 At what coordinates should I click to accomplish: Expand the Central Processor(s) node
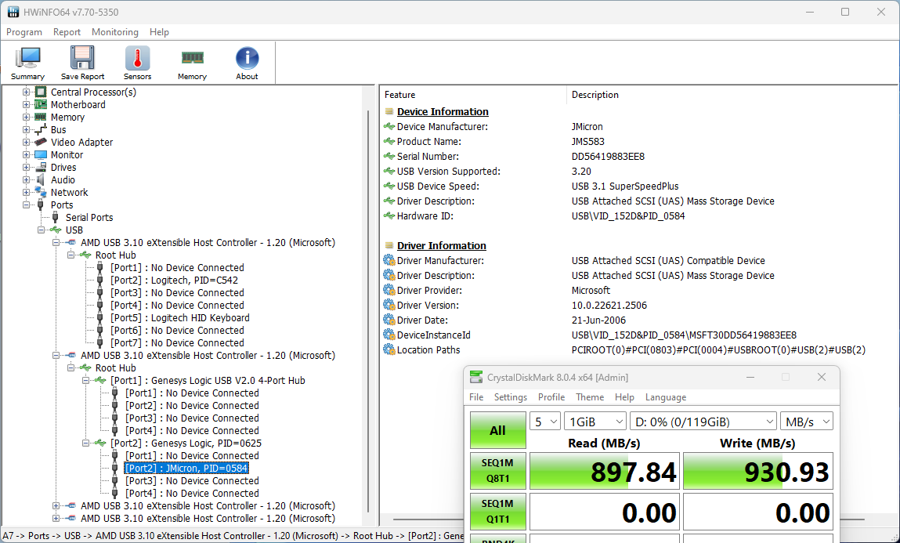[26, 92]
